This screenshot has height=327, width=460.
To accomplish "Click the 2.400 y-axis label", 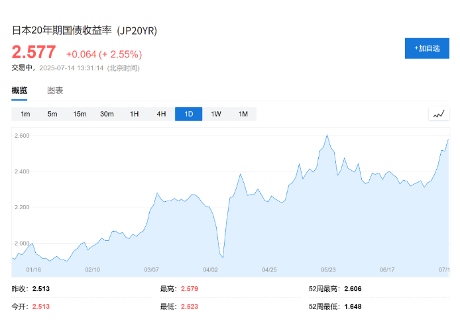I will (22, 171).
